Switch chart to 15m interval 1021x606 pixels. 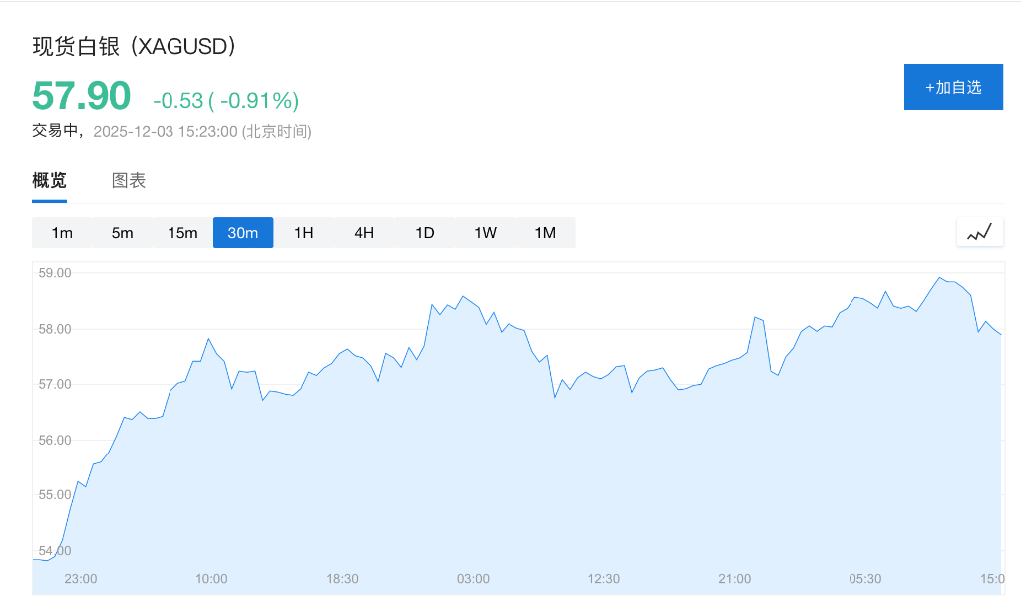(182, 233)
